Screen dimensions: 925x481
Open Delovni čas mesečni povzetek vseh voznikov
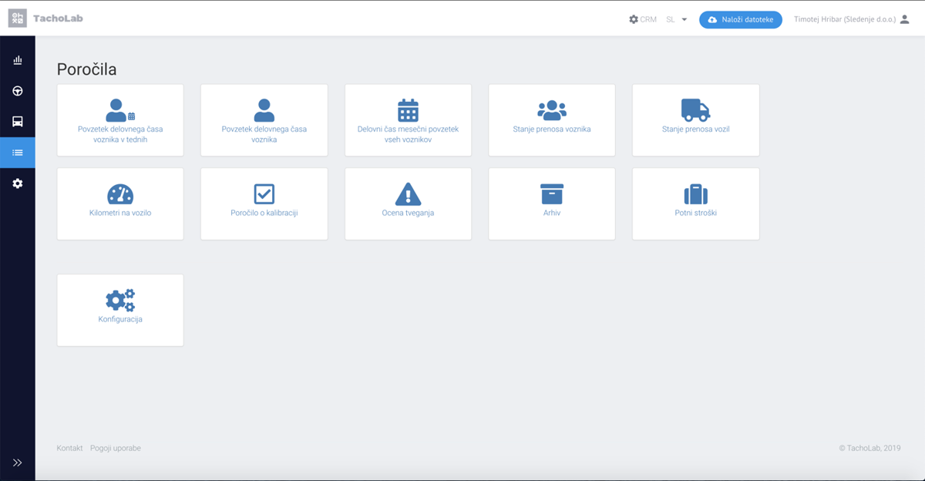pyautogui.click(x=408, y=134)
